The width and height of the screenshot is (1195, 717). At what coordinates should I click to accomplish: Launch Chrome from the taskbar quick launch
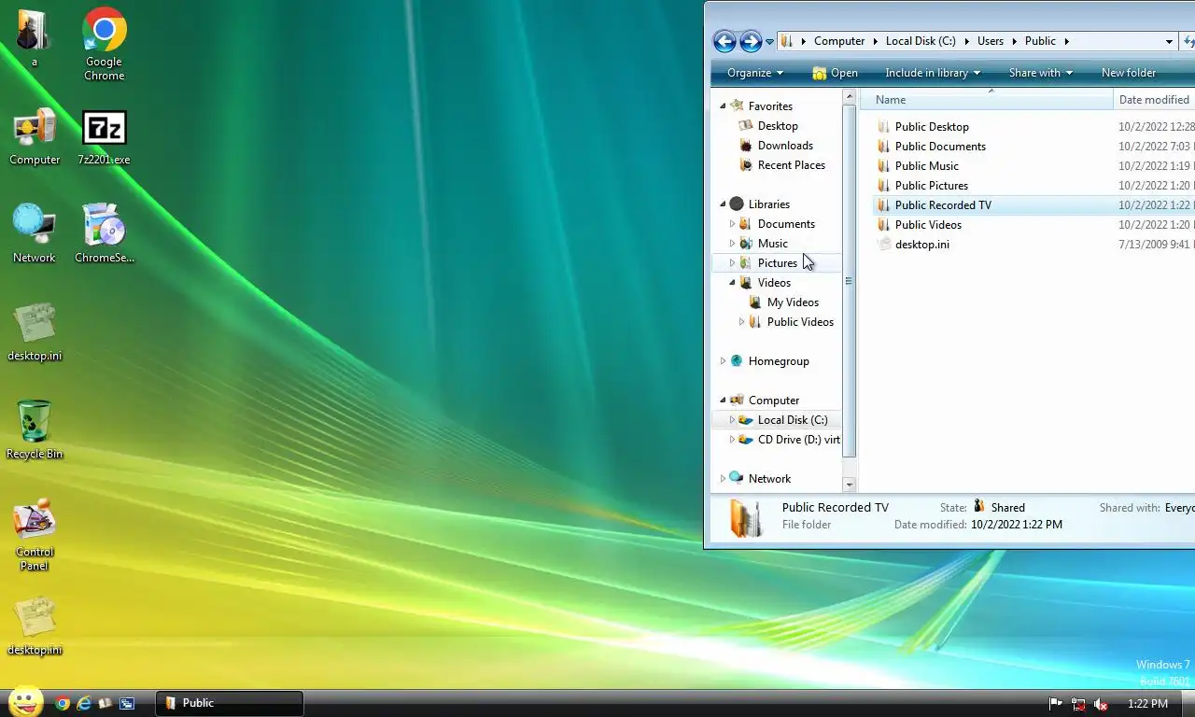(x=63, y=704)
